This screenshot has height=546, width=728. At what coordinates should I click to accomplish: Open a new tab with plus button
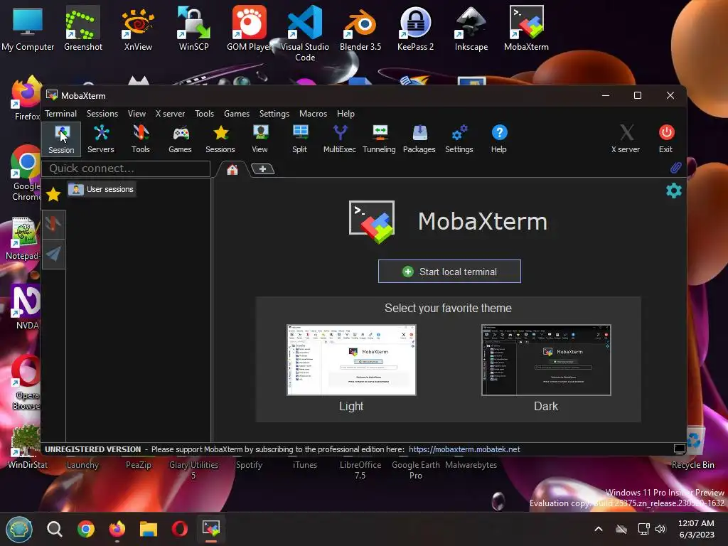pos(262,169)
